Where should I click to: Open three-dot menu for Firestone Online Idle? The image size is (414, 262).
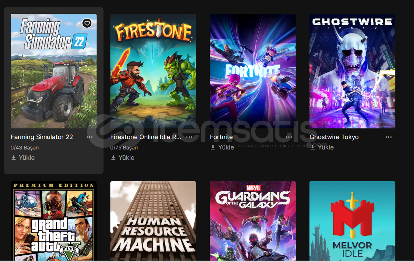pos(189,137)
